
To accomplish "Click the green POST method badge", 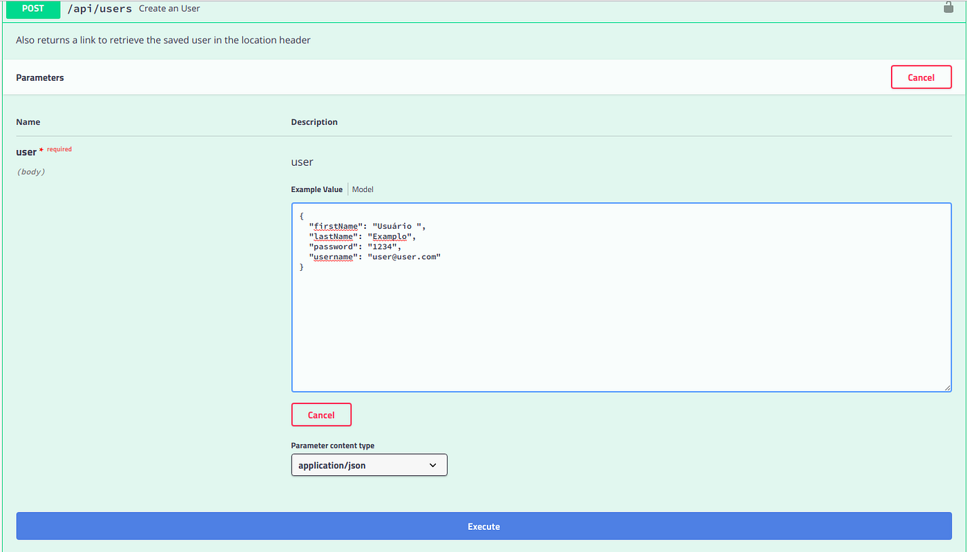I will [x=32, y=8].
